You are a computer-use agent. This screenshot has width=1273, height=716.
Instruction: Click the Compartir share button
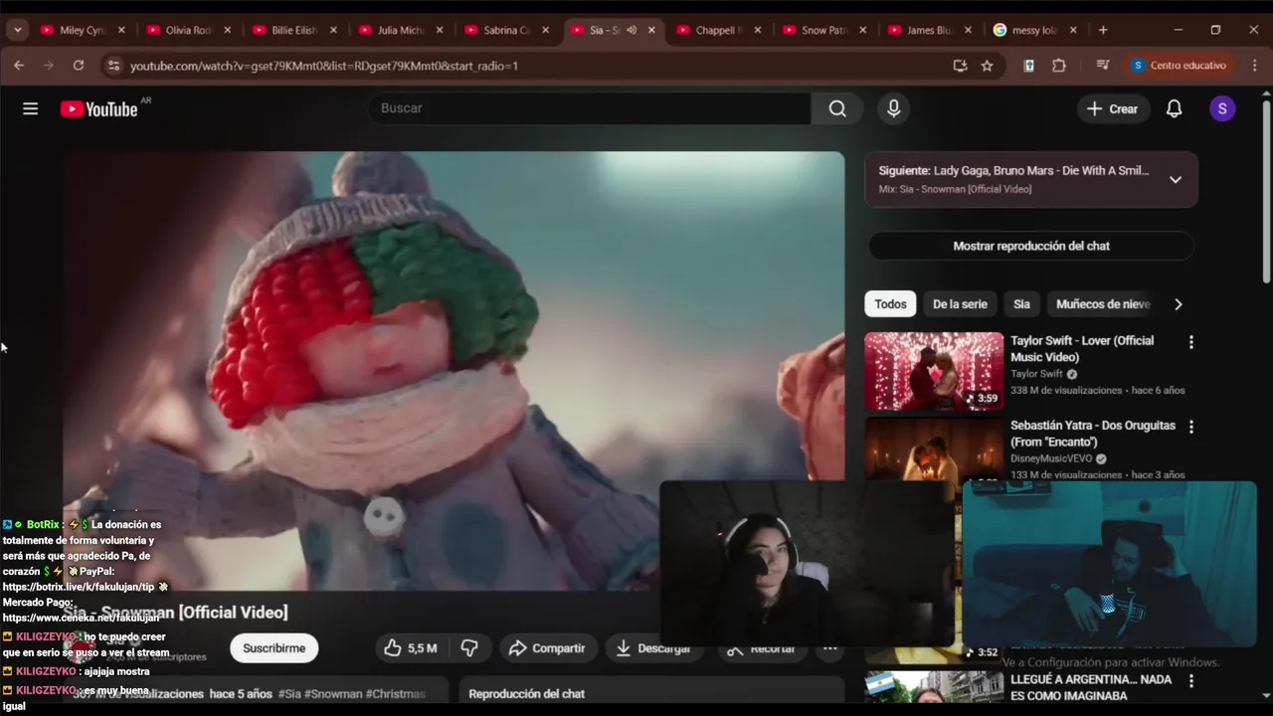(x=547, y=648)
